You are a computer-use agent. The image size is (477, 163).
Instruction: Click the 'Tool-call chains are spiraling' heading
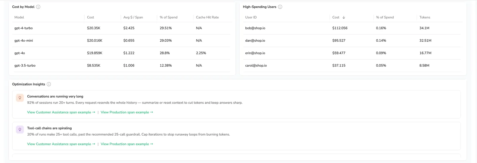pos(49,128)
